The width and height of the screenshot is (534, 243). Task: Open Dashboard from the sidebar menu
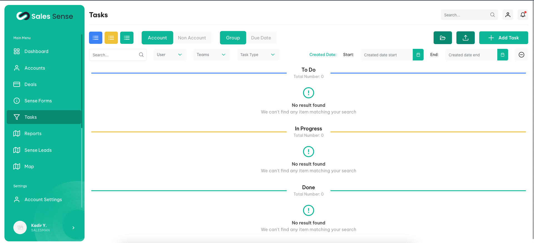click(x=36, y=51)
